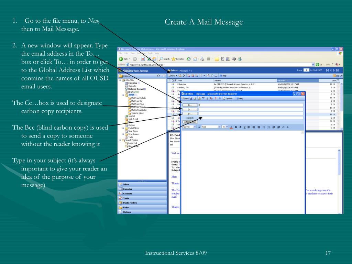Open Mail from Michele folder
The height and width of the screenshot is (264, 352).
(x=137, y=98)
